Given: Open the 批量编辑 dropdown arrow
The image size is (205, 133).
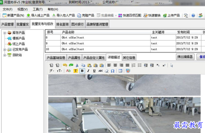Looking at the screenshot, I should click(116, 16).
